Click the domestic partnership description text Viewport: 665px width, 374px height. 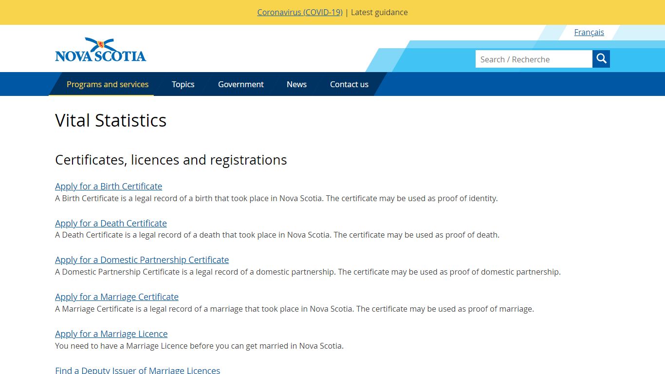pyautogui.click(x=308, y=272)
